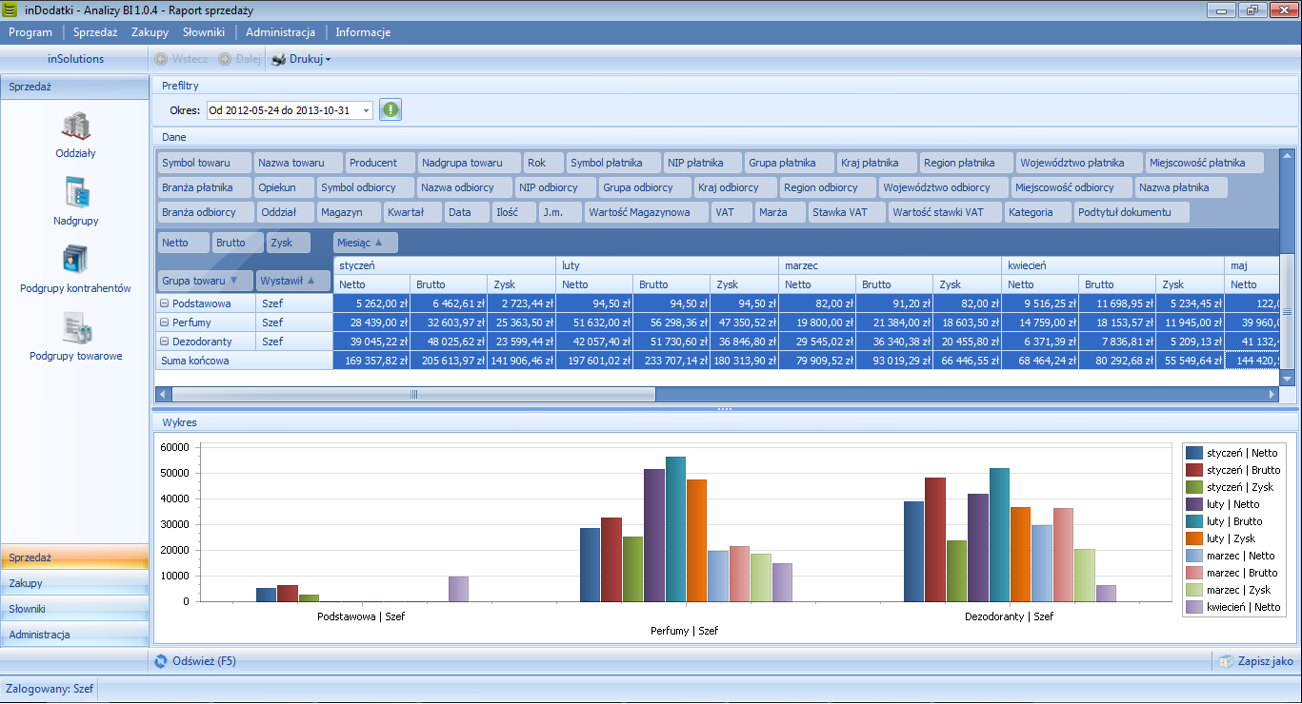The image size is (1302, 704).
Task: Collapse the Perfumy row
Action: tap(164, 323)
